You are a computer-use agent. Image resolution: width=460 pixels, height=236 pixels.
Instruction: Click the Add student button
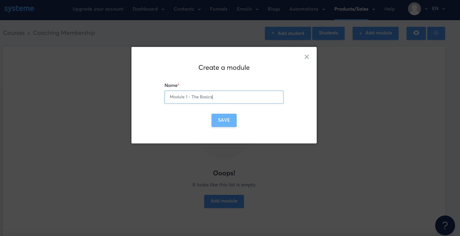[288, 33]
